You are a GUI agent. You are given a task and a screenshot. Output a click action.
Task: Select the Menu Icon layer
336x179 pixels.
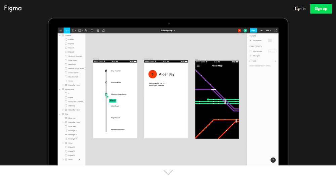[71, 118]
